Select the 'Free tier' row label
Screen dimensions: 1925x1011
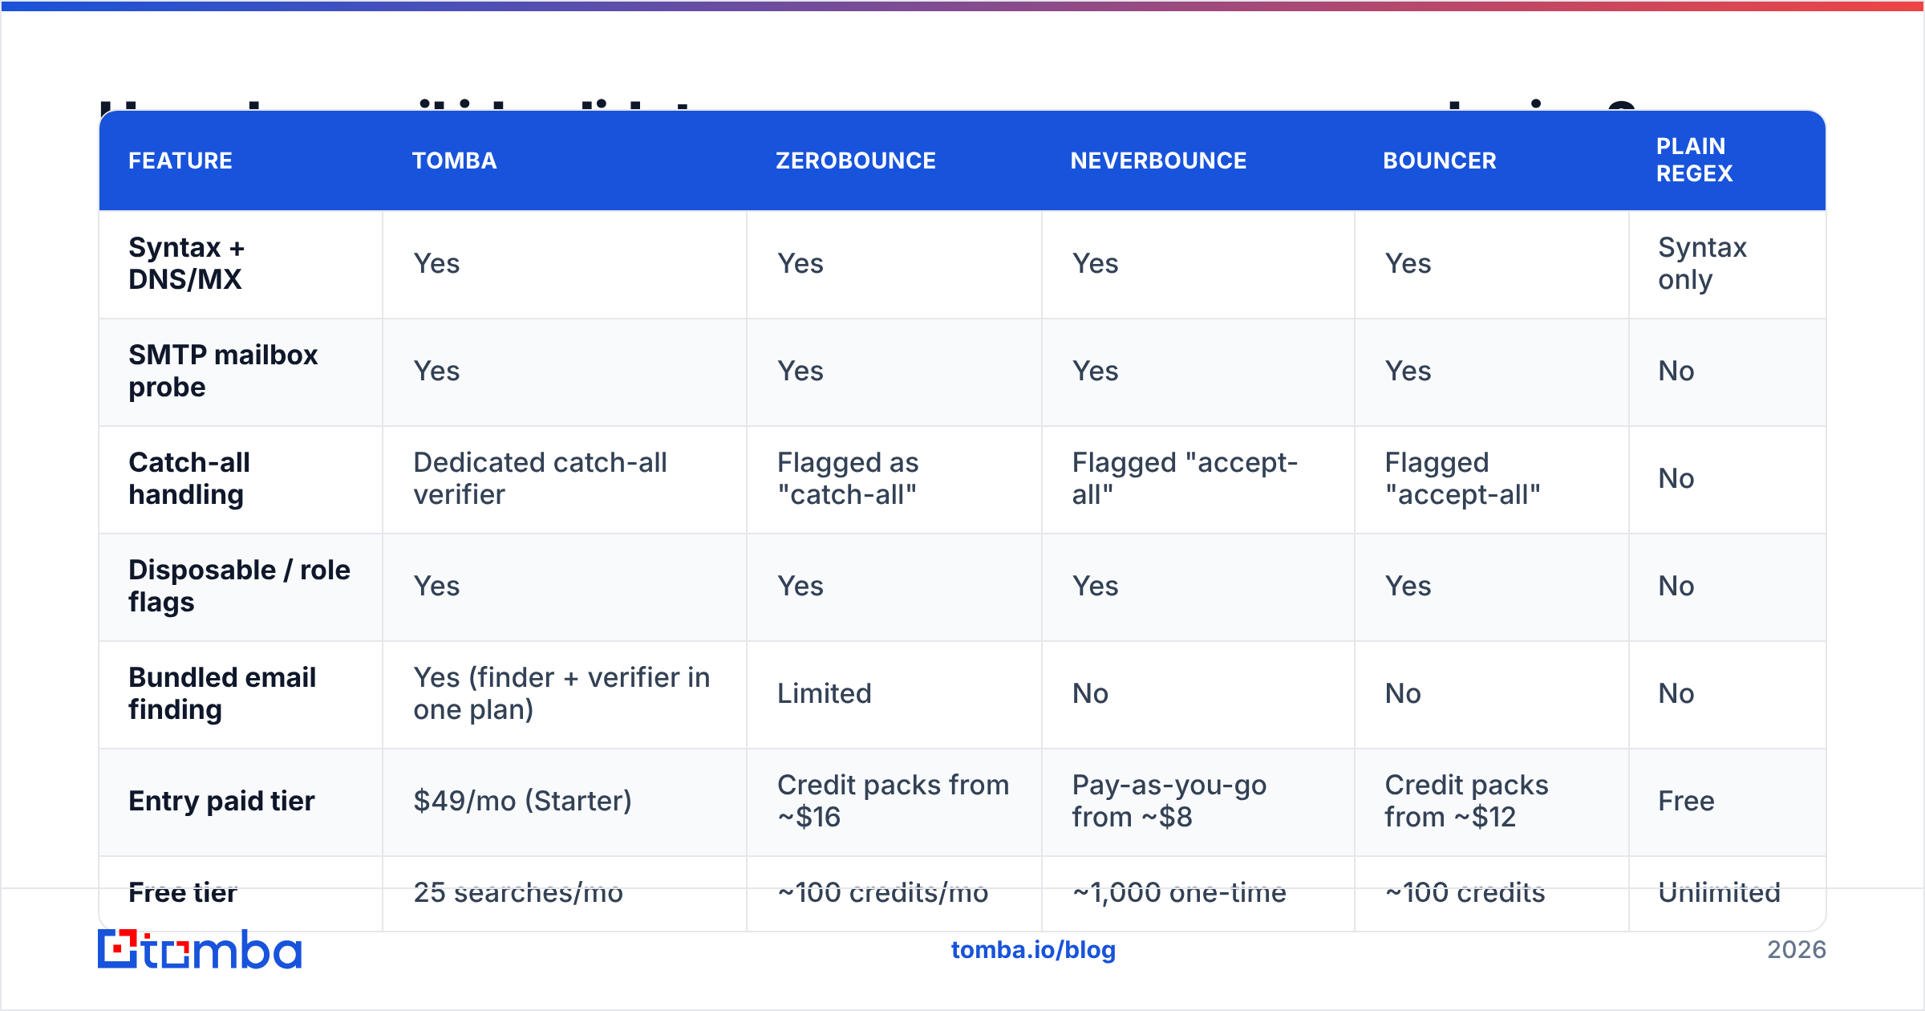point(183,892)
